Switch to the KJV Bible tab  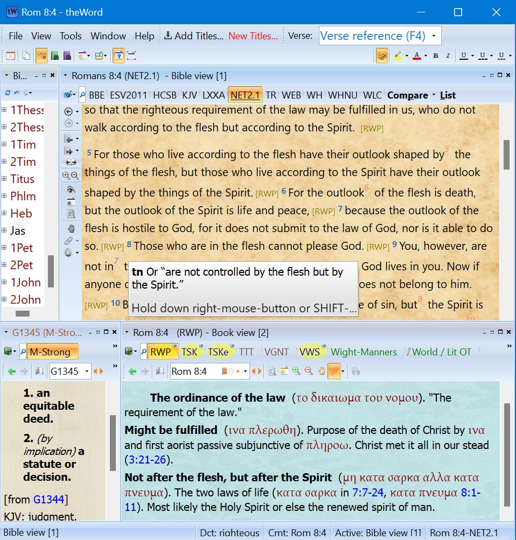point(189,95)
